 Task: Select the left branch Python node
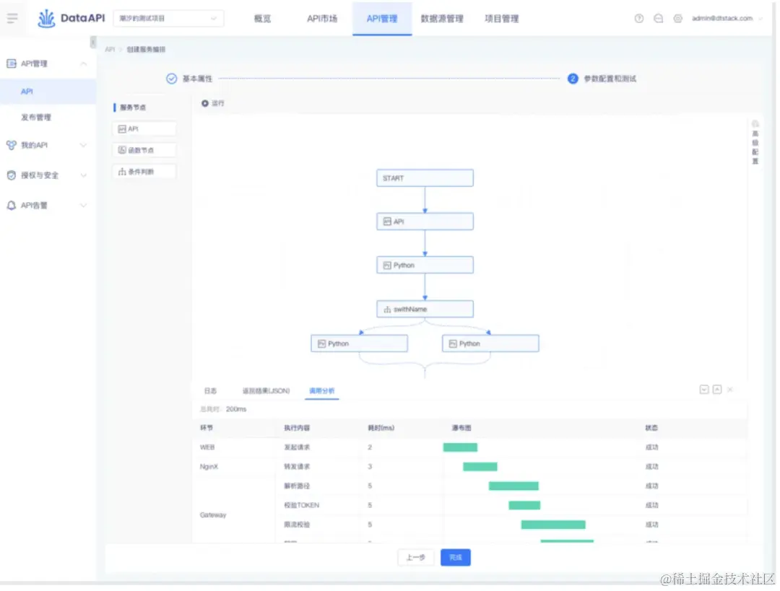359,343
